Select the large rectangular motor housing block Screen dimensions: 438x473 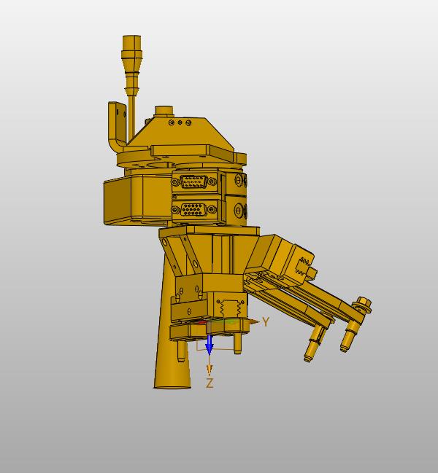click(137, 200)
